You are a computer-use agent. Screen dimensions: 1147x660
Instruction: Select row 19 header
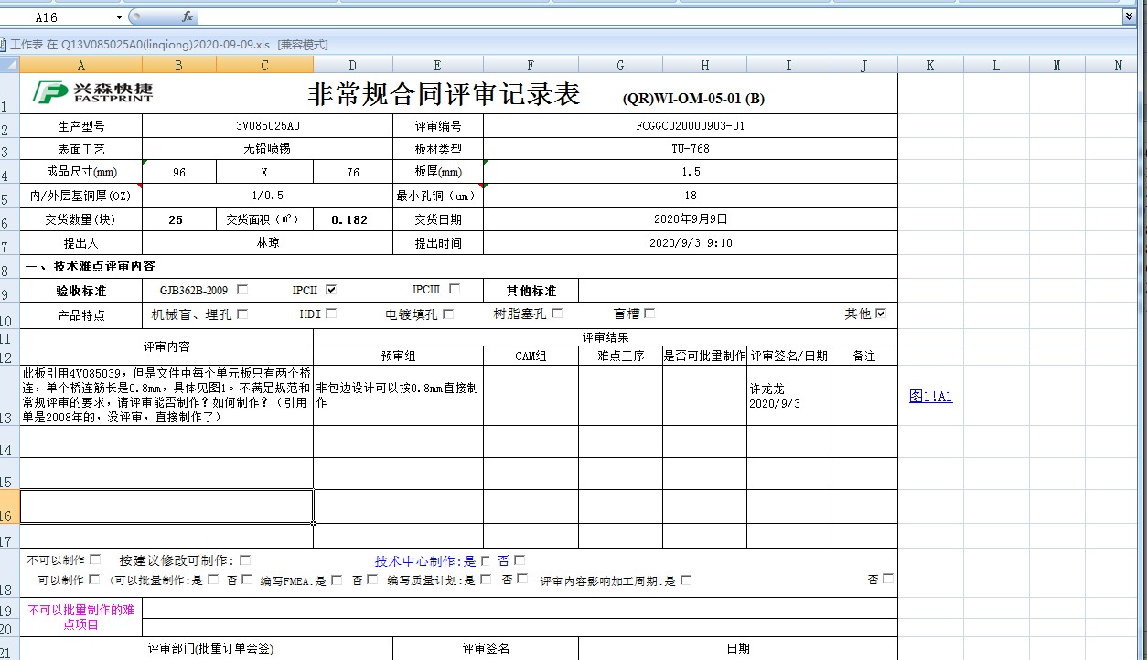pos(9,608)
